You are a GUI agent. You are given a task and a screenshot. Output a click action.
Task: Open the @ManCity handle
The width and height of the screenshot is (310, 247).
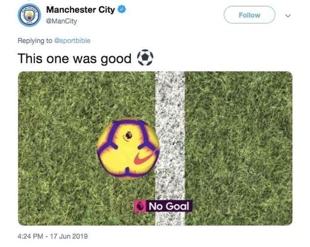pyautogui.click(x=61, y=21)
